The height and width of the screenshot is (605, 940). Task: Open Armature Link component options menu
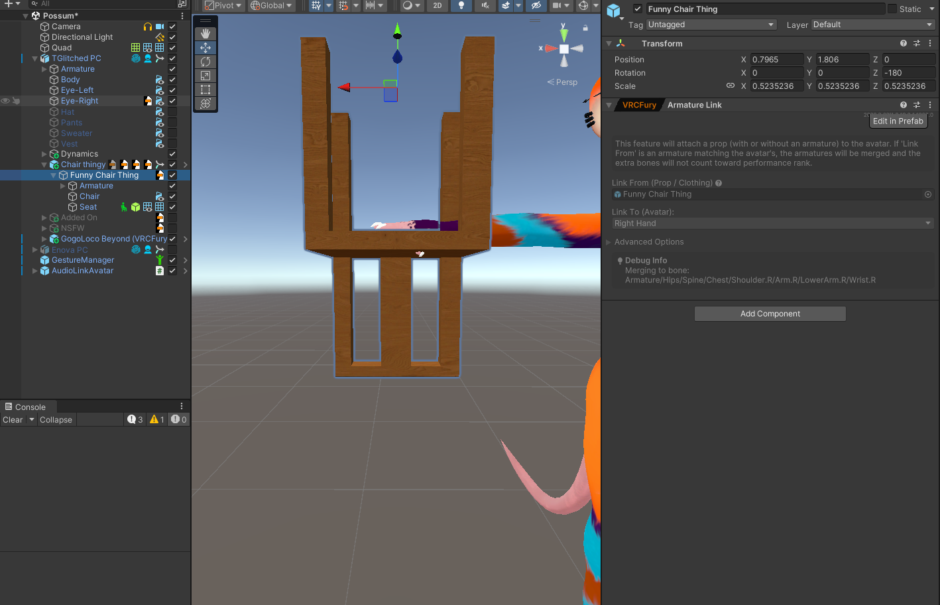pyautogui.click(x=930, y=105)
